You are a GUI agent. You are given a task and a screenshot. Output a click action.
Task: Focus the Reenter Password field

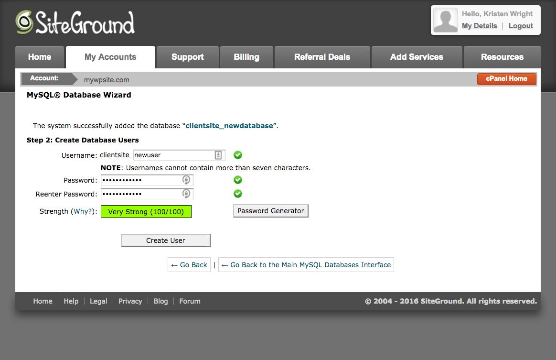click(x=147, y=194)
